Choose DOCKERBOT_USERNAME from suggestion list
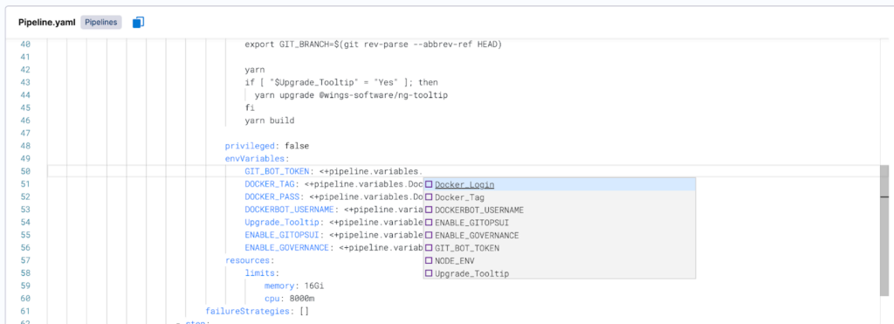Viewport: 894px width, 324px height. 559,210
